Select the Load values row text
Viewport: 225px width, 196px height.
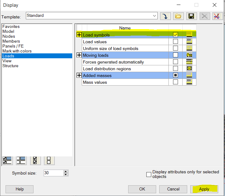tap(95, 42)
